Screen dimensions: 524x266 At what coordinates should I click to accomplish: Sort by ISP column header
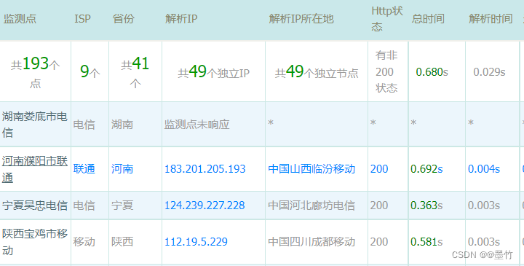coord(82,19)
